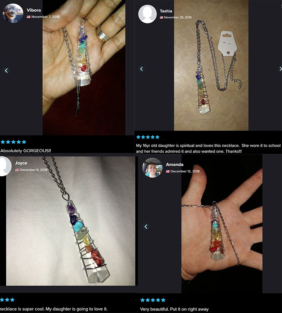Click the US flag beside December 12, 2018
The width and height of the screenshot is (282, 313).
click(168, 171)
